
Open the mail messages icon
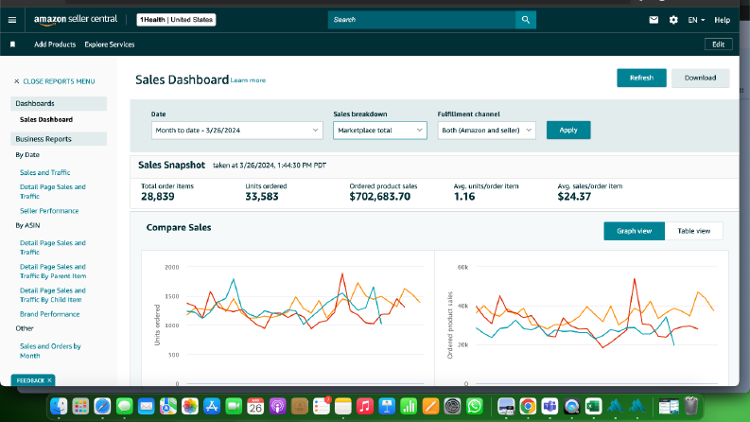coord(654,20)
